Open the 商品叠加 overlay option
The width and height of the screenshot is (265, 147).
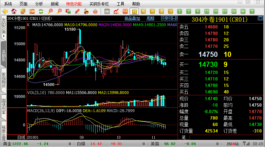[132, 18]
